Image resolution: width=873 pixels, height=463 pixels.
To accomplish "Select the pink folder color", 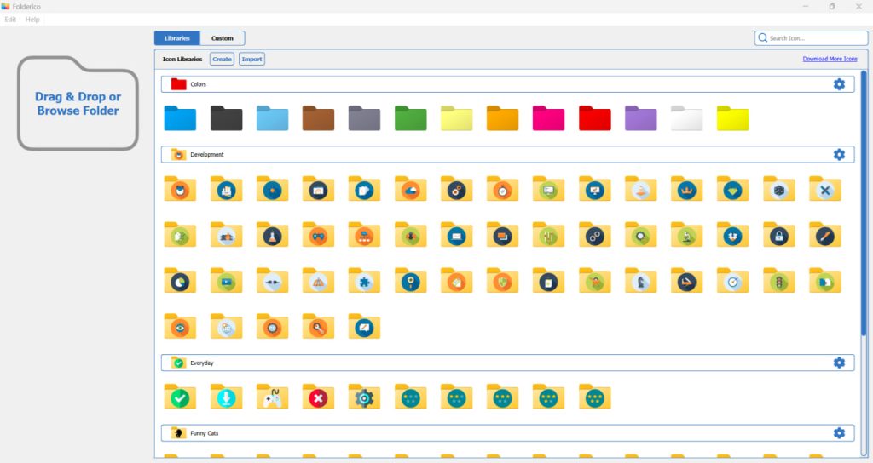I will pos(548,118).
